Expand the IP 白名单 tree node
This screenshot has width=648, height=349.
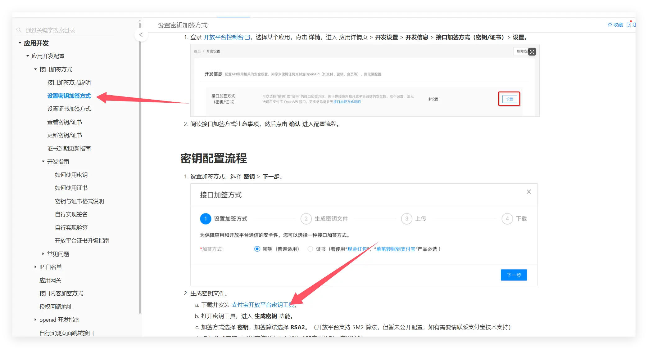point(35,267)
